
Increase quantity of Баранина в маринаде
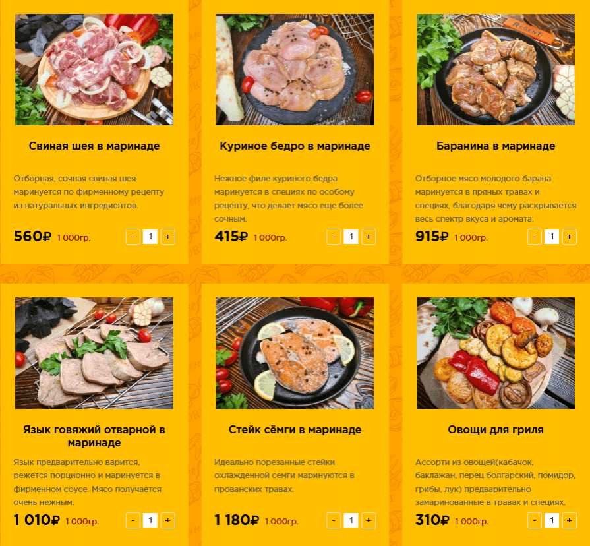[570, 237]
